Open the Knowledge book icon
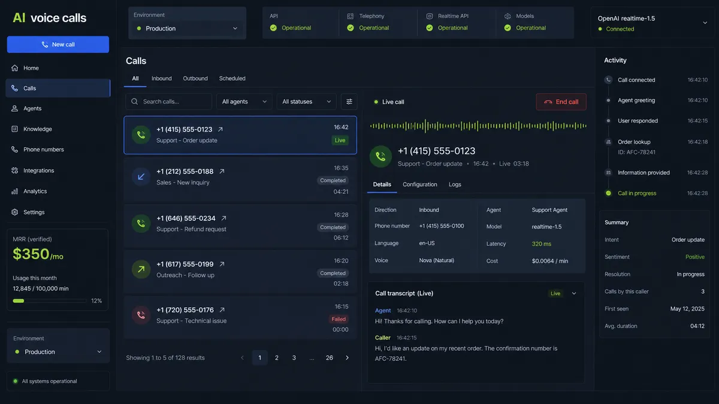Screen dimensions: 719x404 point(15,129)
